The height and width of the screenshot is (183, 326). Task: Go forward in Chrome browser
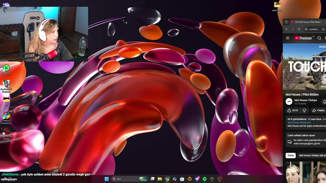click(293, 29)
